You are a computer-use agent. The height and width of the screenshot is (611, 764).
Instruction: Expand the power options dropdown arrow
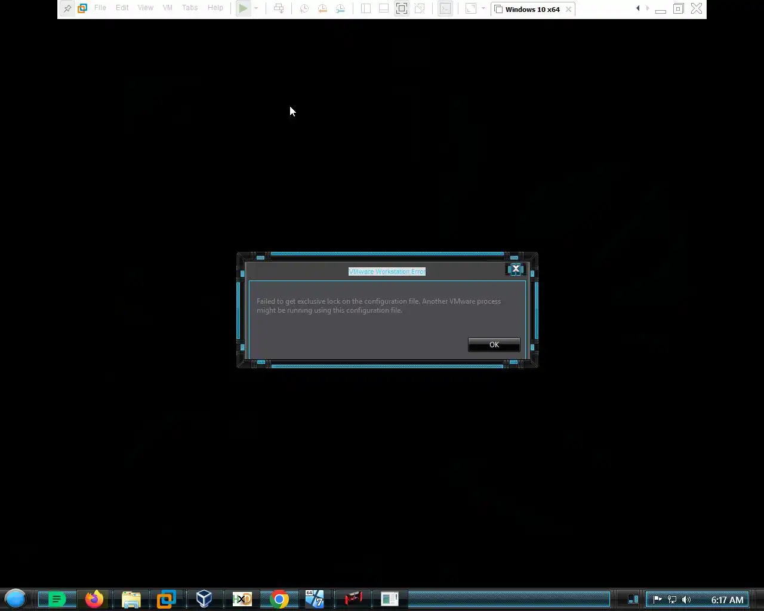coord(256,8)
